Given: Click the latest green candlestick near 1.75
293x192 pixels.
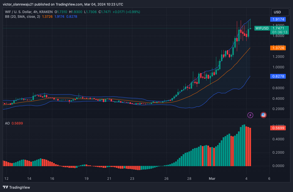Looking at the screenshot, I should click(248, 33).
